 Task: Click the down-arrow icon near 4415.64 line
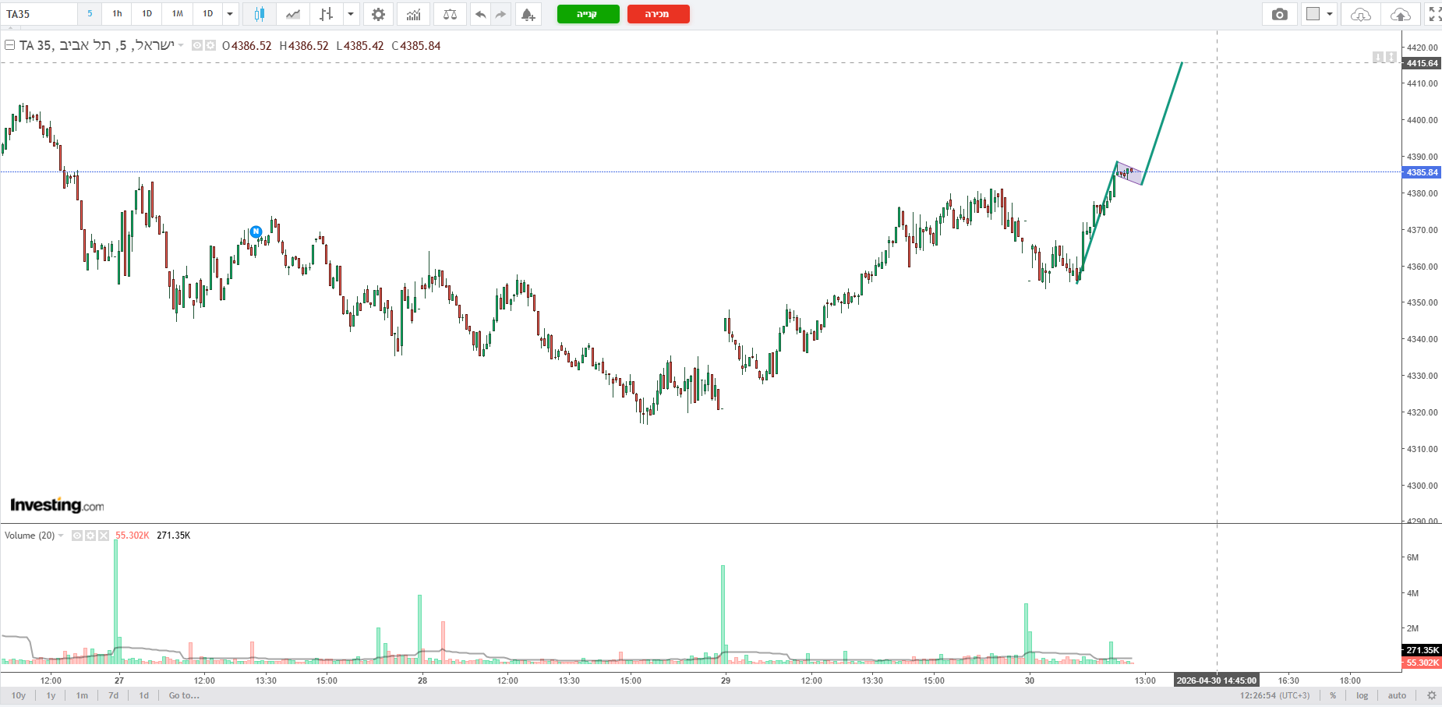1378,57
